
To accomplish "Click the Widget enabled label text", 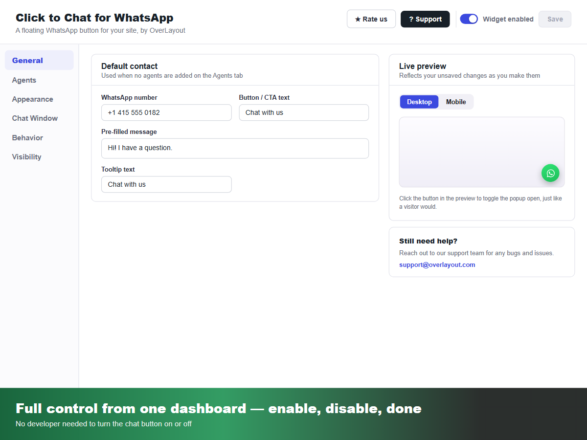I will (508, 19).
